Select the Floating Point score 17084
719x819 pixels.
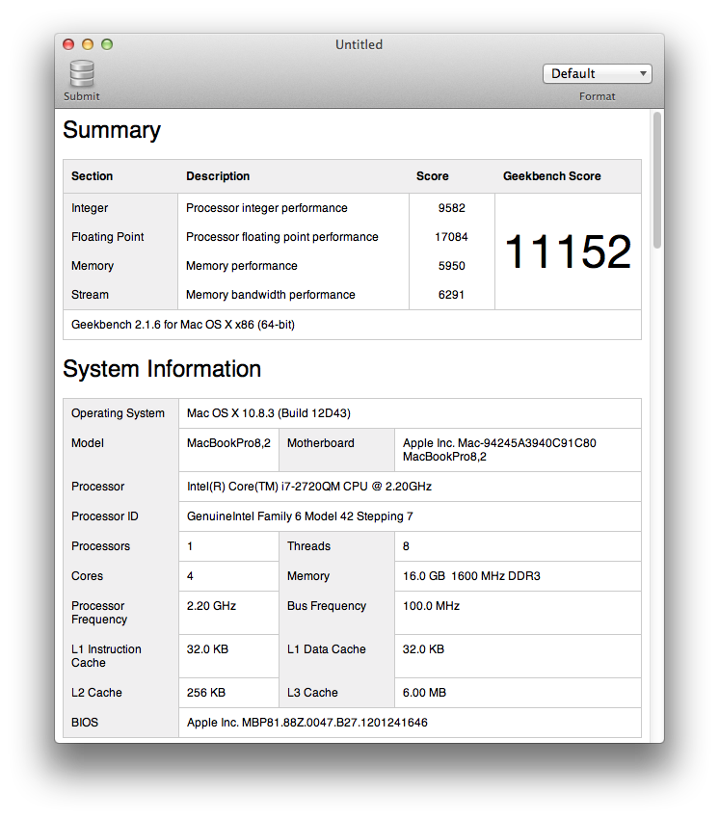point(451,237)
